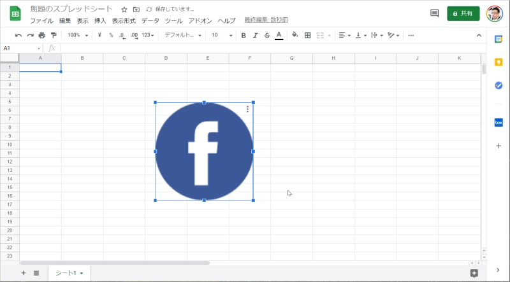Open the ヘルプ menu
This screenshot has height=282, width=510.
tap(226, 21)
